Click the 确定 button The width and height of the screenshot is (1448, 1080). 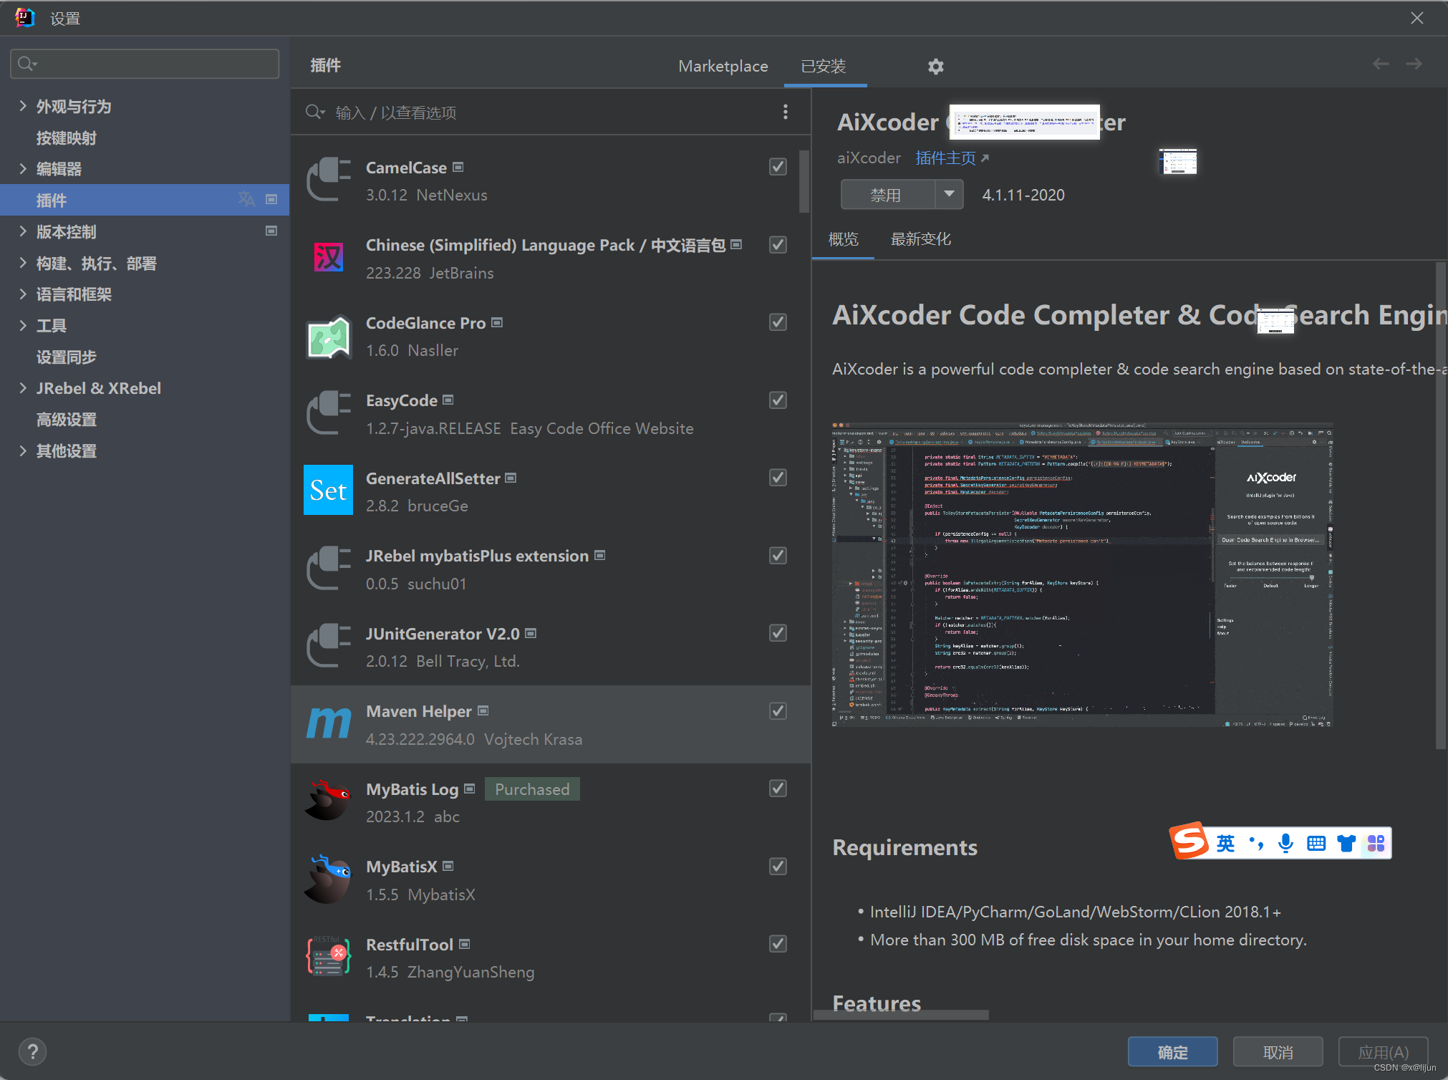(1172, 1051)
